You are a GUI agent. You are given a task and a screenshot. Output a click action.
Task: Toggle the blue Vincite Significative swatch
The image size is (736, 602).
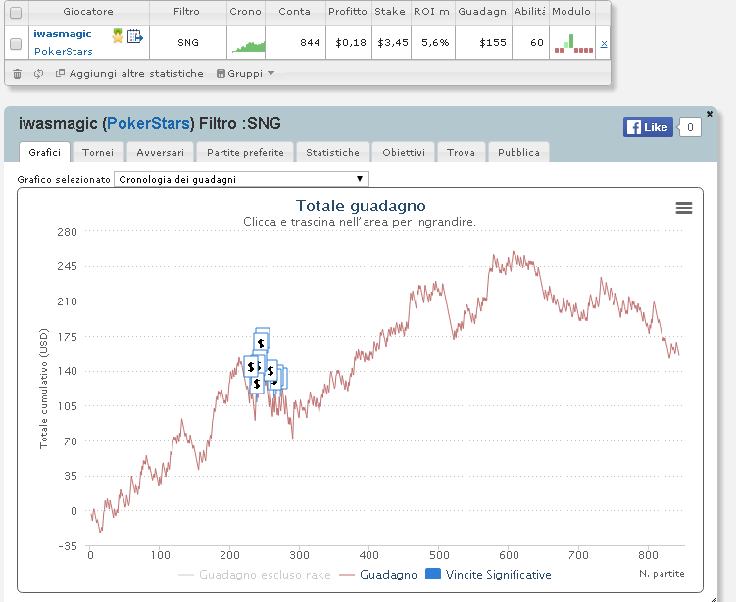(x=433, y=574)
